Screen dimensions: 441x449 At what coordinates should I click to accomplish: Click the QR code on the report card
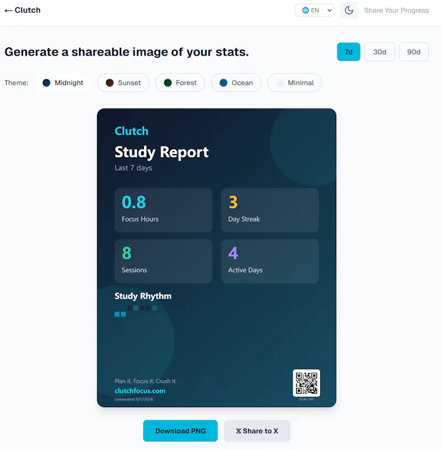click(306, 383)
